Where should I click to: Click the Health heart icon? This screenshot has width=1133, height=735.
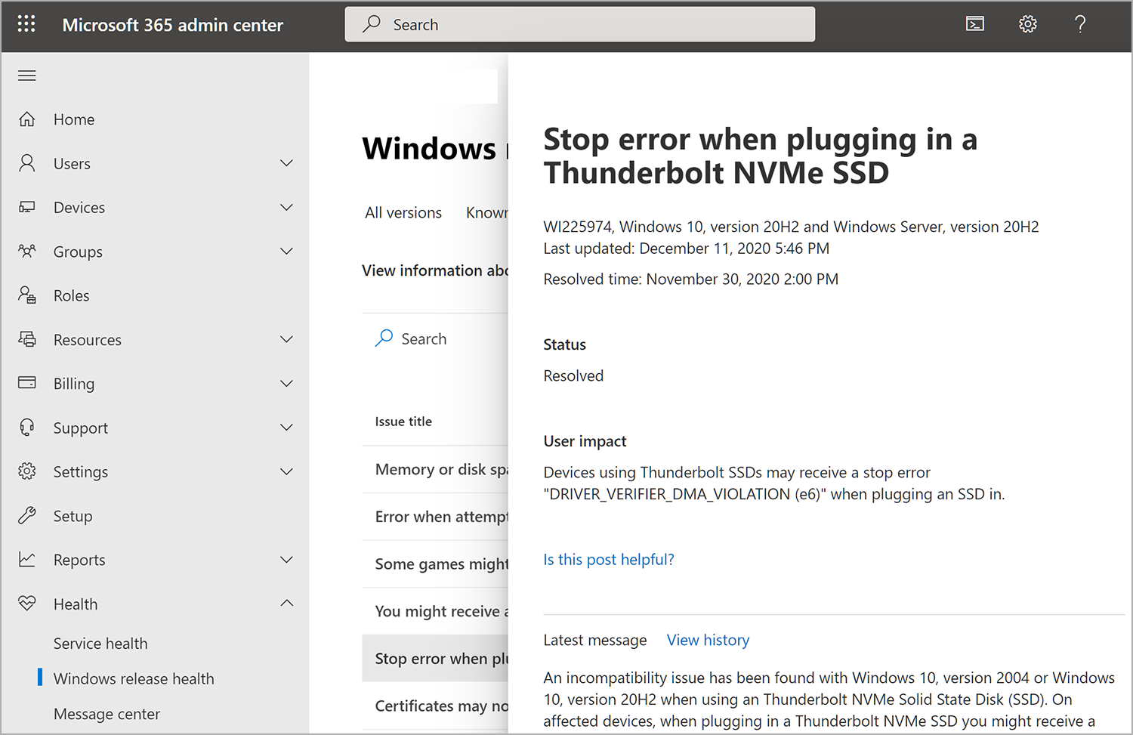[27, 603]
